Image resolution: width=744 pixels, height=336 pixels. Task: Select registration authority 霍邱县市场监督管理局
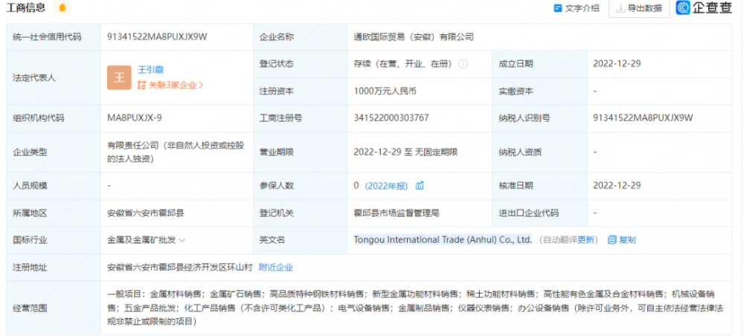pos(397,213)
